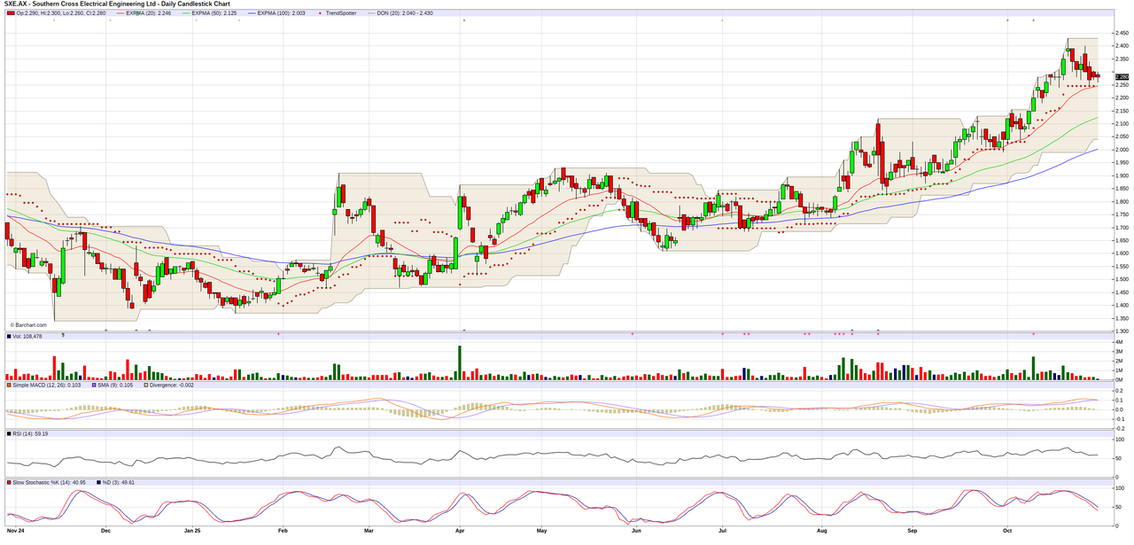This screenshot has height=545, width=1134.
Task: Click the 'Nov 24' date axis label
Action: [15, 531]
